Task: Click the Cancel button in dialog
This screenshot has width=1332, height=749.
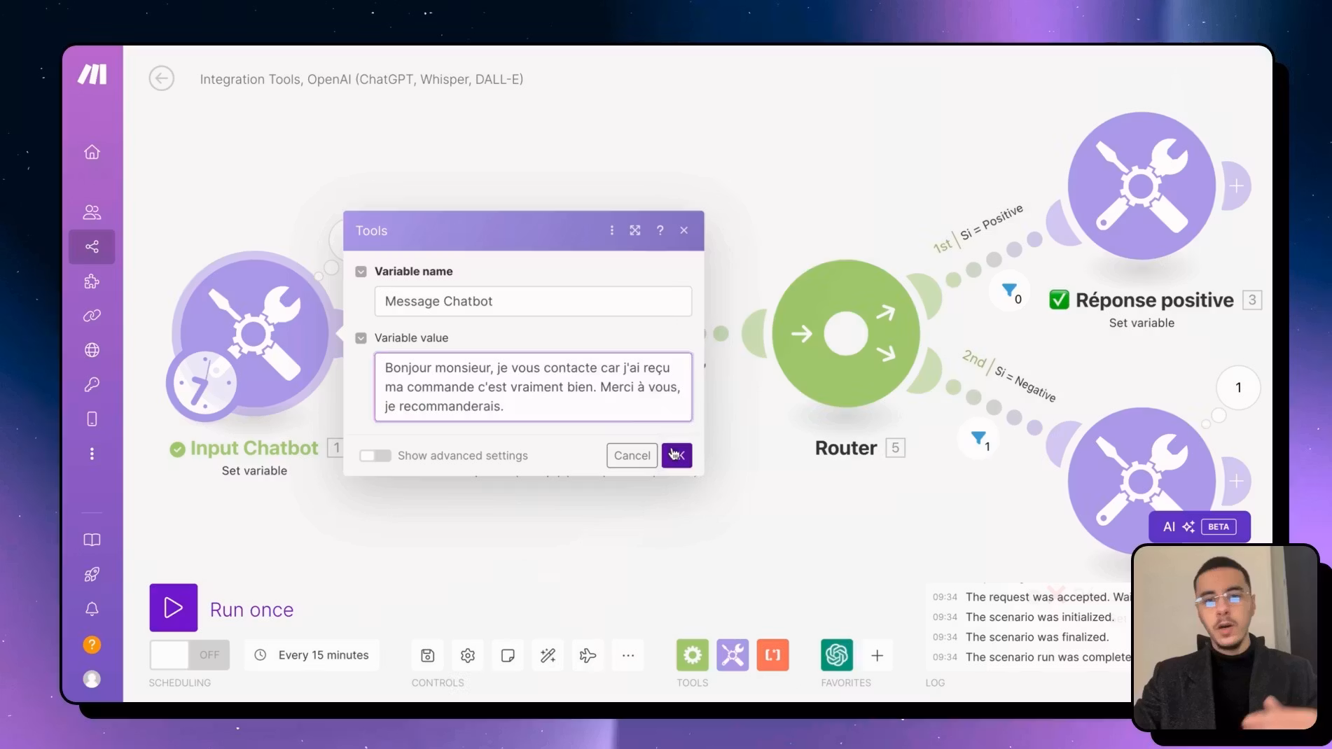Action: click(x=632, y=456)
